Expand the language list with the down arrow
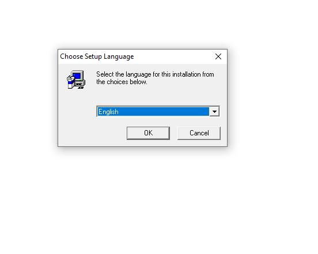This screenshot has width=318, height=254. coord(214,112)
